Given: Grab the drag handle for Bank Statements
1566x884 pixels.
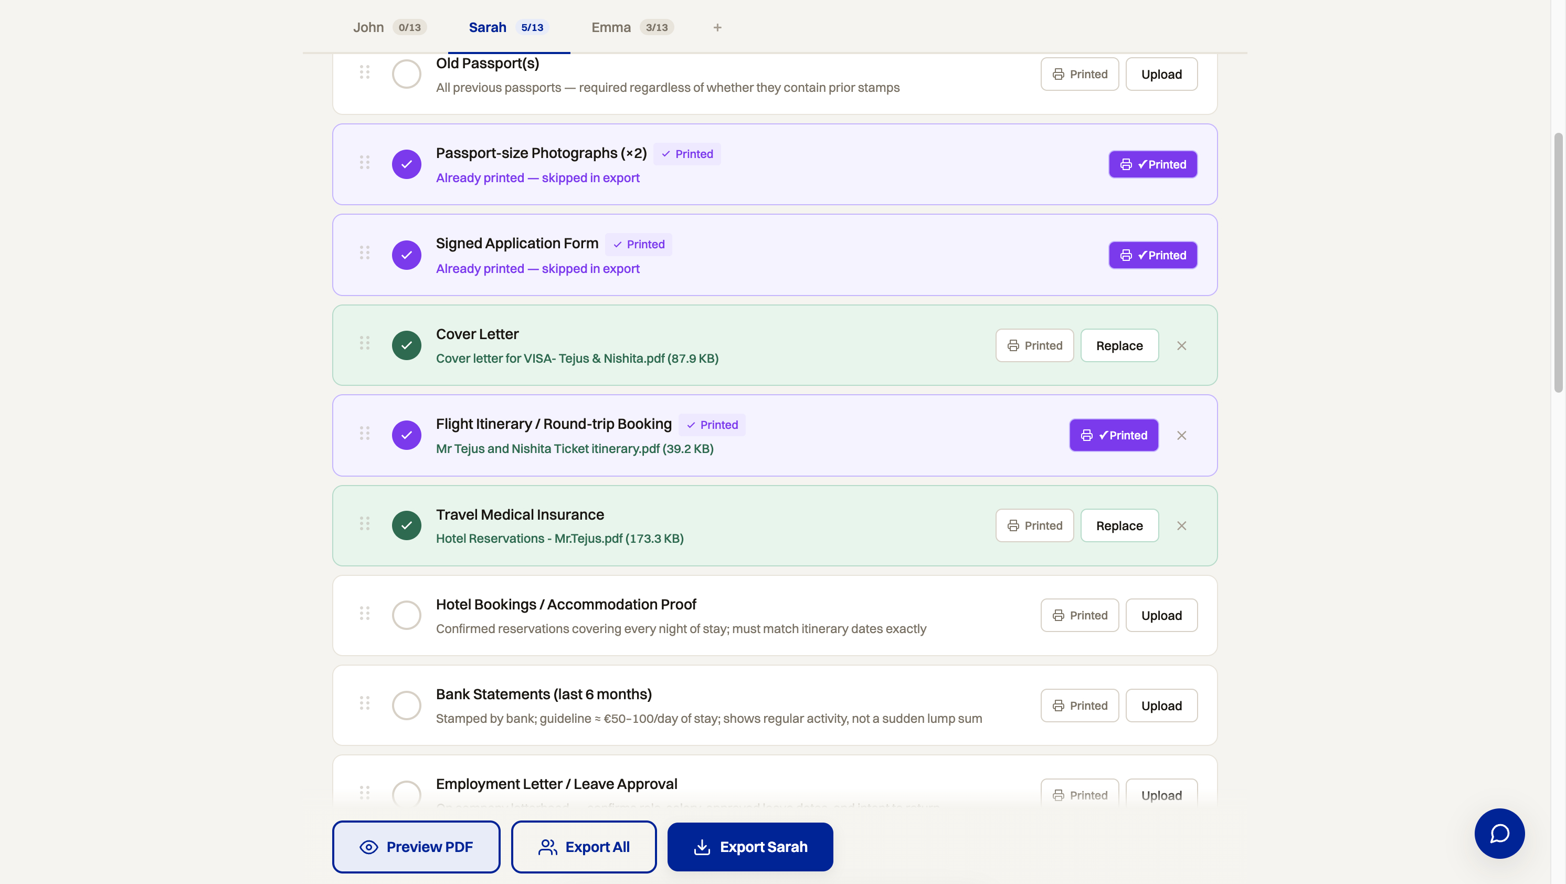Looking at the screenshot, I should click(x=364, y=703).
